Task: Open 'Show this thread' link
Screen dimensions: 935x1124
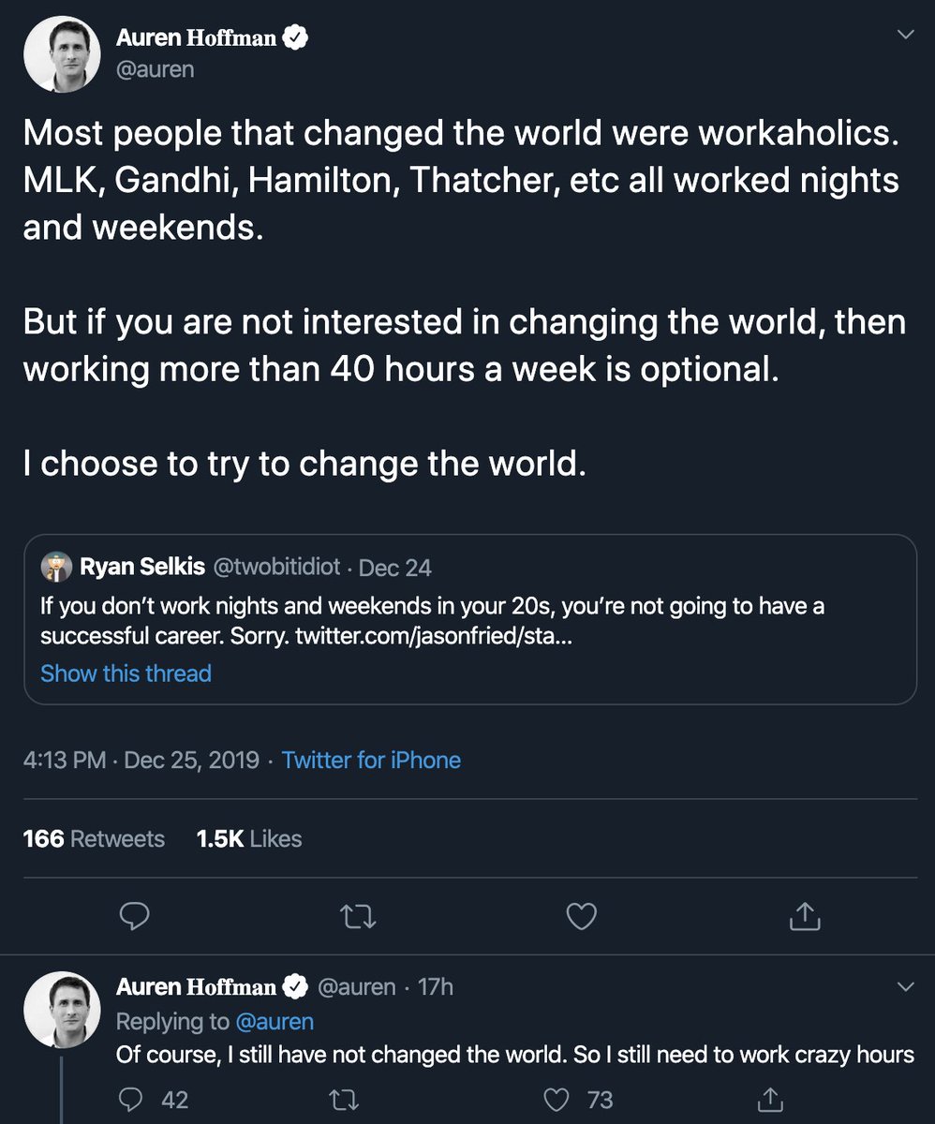Action: [x=126, y=673]
